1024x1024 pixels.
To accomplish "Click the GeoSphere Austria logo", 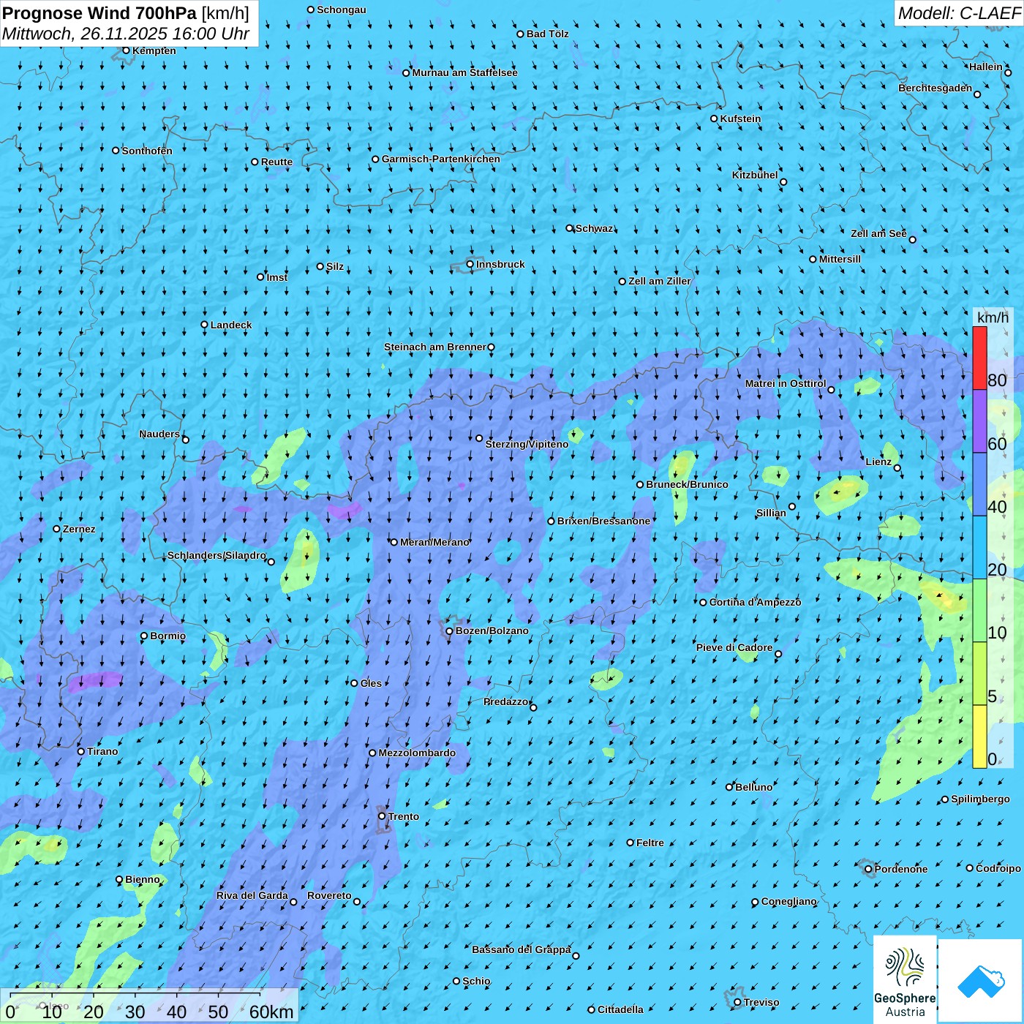I will (905, 979).
